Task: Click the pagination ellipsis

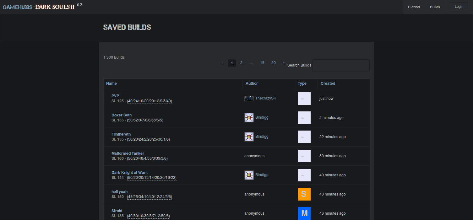Action: tap(251, 63)
